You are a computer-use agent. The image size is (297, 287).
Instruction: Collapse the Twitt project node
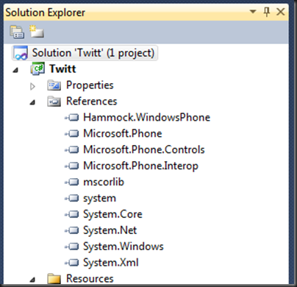[x=15, y=71]
